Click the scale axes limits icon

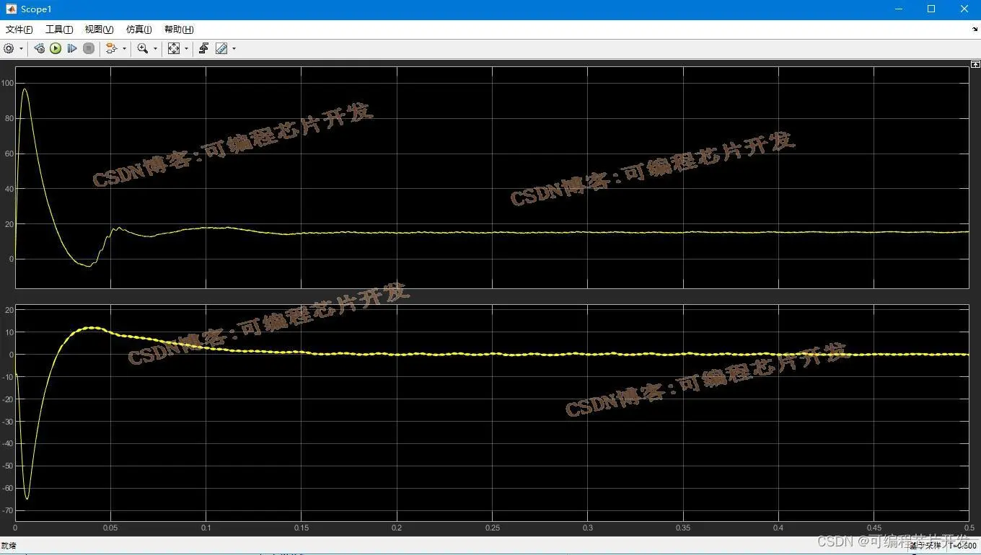click(x=174, y=48)
